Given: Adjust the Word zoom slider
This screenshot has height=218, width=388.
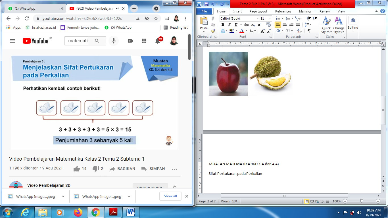Looking at the screenshot, I should click(x=362, y=201).
